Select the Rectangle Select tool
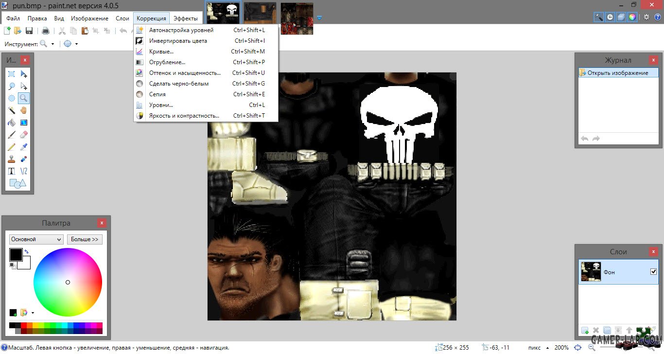Screen dimensions: 664x354 12,74
